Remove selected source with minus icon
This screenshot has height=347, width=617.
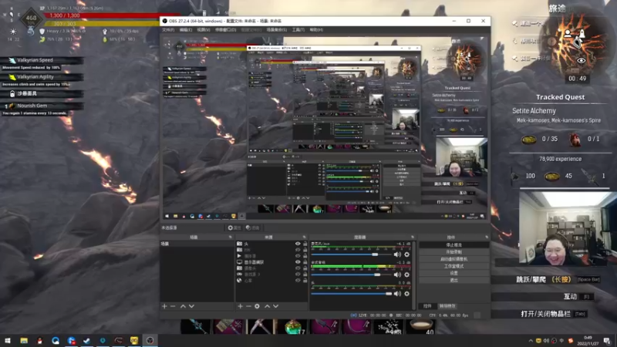[248, 306]
